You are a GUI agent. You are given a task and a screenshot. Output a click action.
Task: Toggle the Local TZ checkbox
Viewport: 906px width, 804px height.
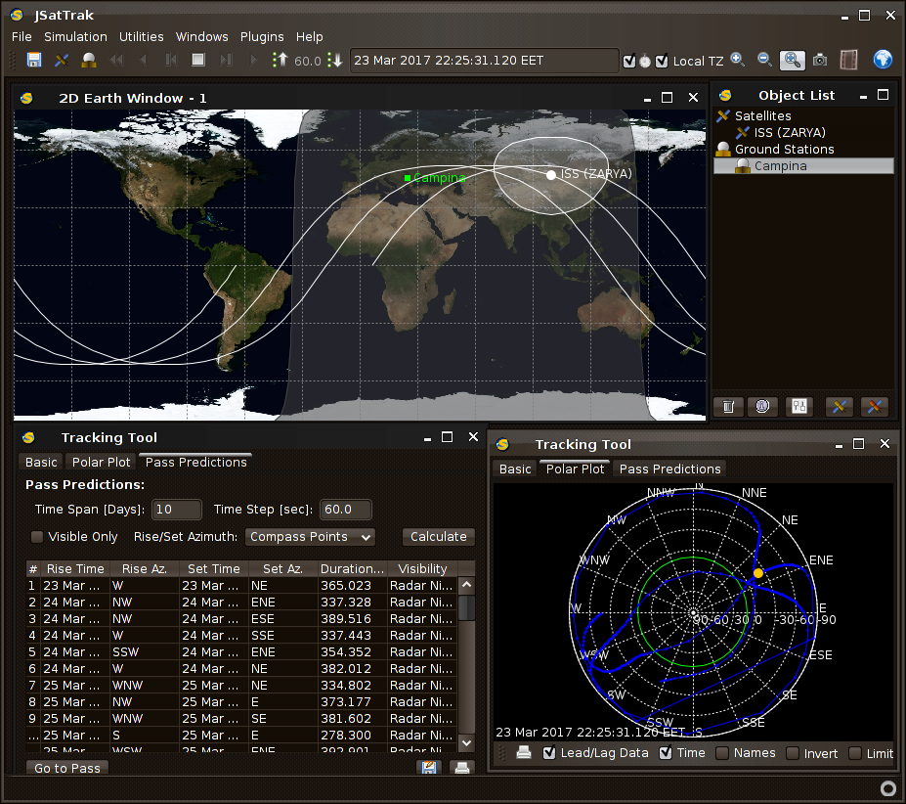click(663, 61)
